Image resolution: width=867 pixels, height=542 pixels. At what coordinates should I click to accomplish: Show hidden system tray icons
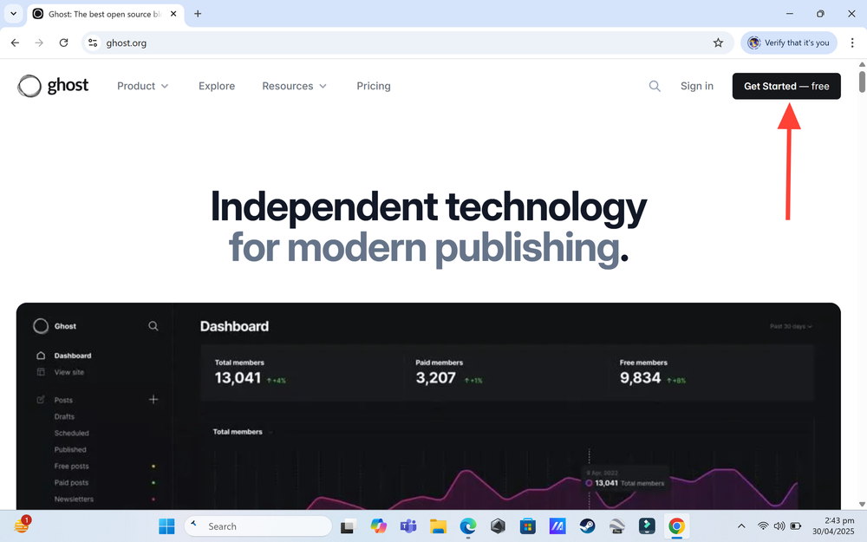coord(741,526)
